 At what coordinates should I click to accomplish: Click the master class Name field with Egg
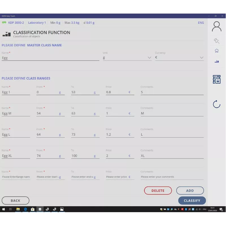point(50,58)
